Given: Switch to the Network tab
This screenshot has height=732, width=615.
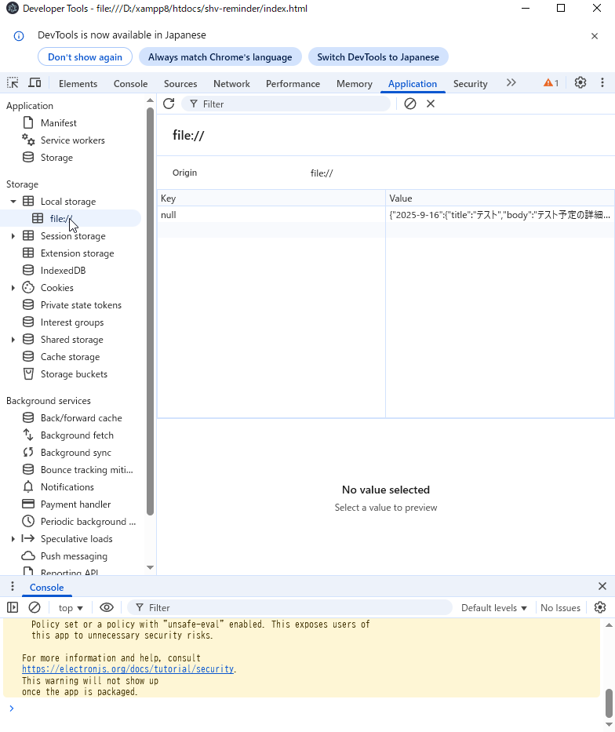Looking at the screenshot, I should pos(231,84).
